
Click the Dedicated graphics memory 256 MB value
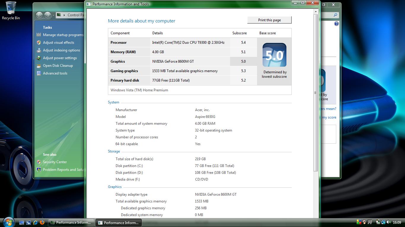(x=201, y=208)
